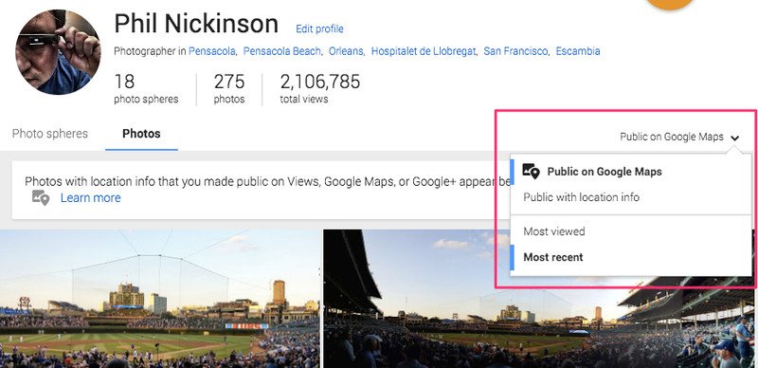Click the map-pin photo icon in dropdown
This screenshot has width=758, height=368.
click(532, 171)
